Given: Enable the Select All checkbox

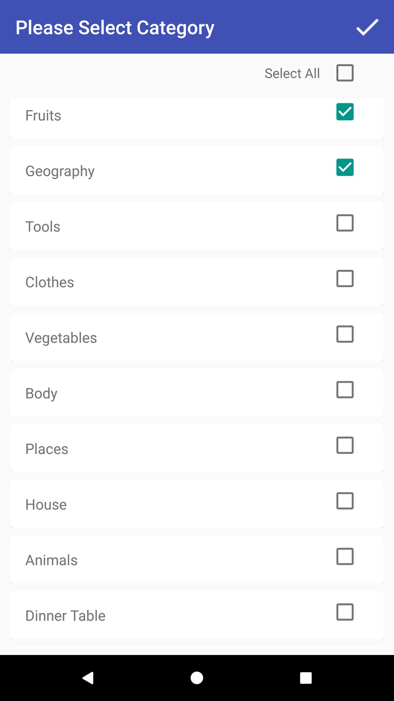Looking at the screenshot, I should [x=345, y=73].
